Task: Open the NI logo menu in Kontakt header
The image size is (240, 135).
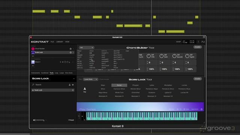Action: pyautogui.click(x=203, y=42)
